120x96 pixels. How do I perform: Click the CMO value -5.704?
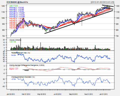pos(13,79)
